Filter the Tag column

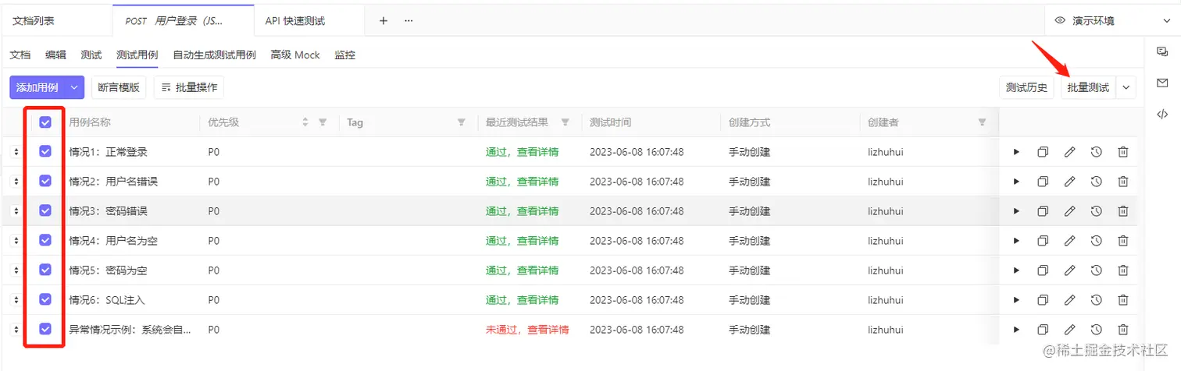(x=462, y=122)
